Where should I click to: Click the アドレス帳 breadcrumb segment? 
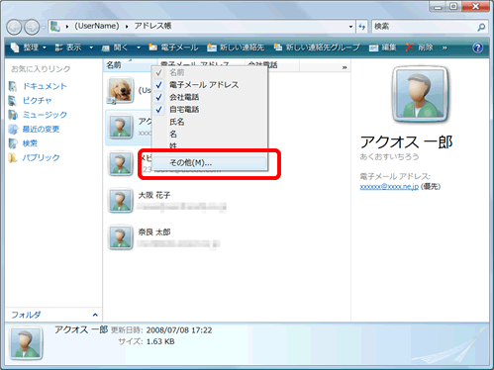pyautogui.click(x=153, y=26)
